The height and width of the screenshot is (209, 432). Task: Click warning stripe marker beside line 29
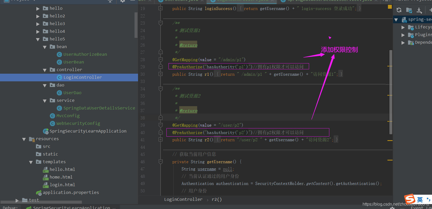click(x=390, y=66)
